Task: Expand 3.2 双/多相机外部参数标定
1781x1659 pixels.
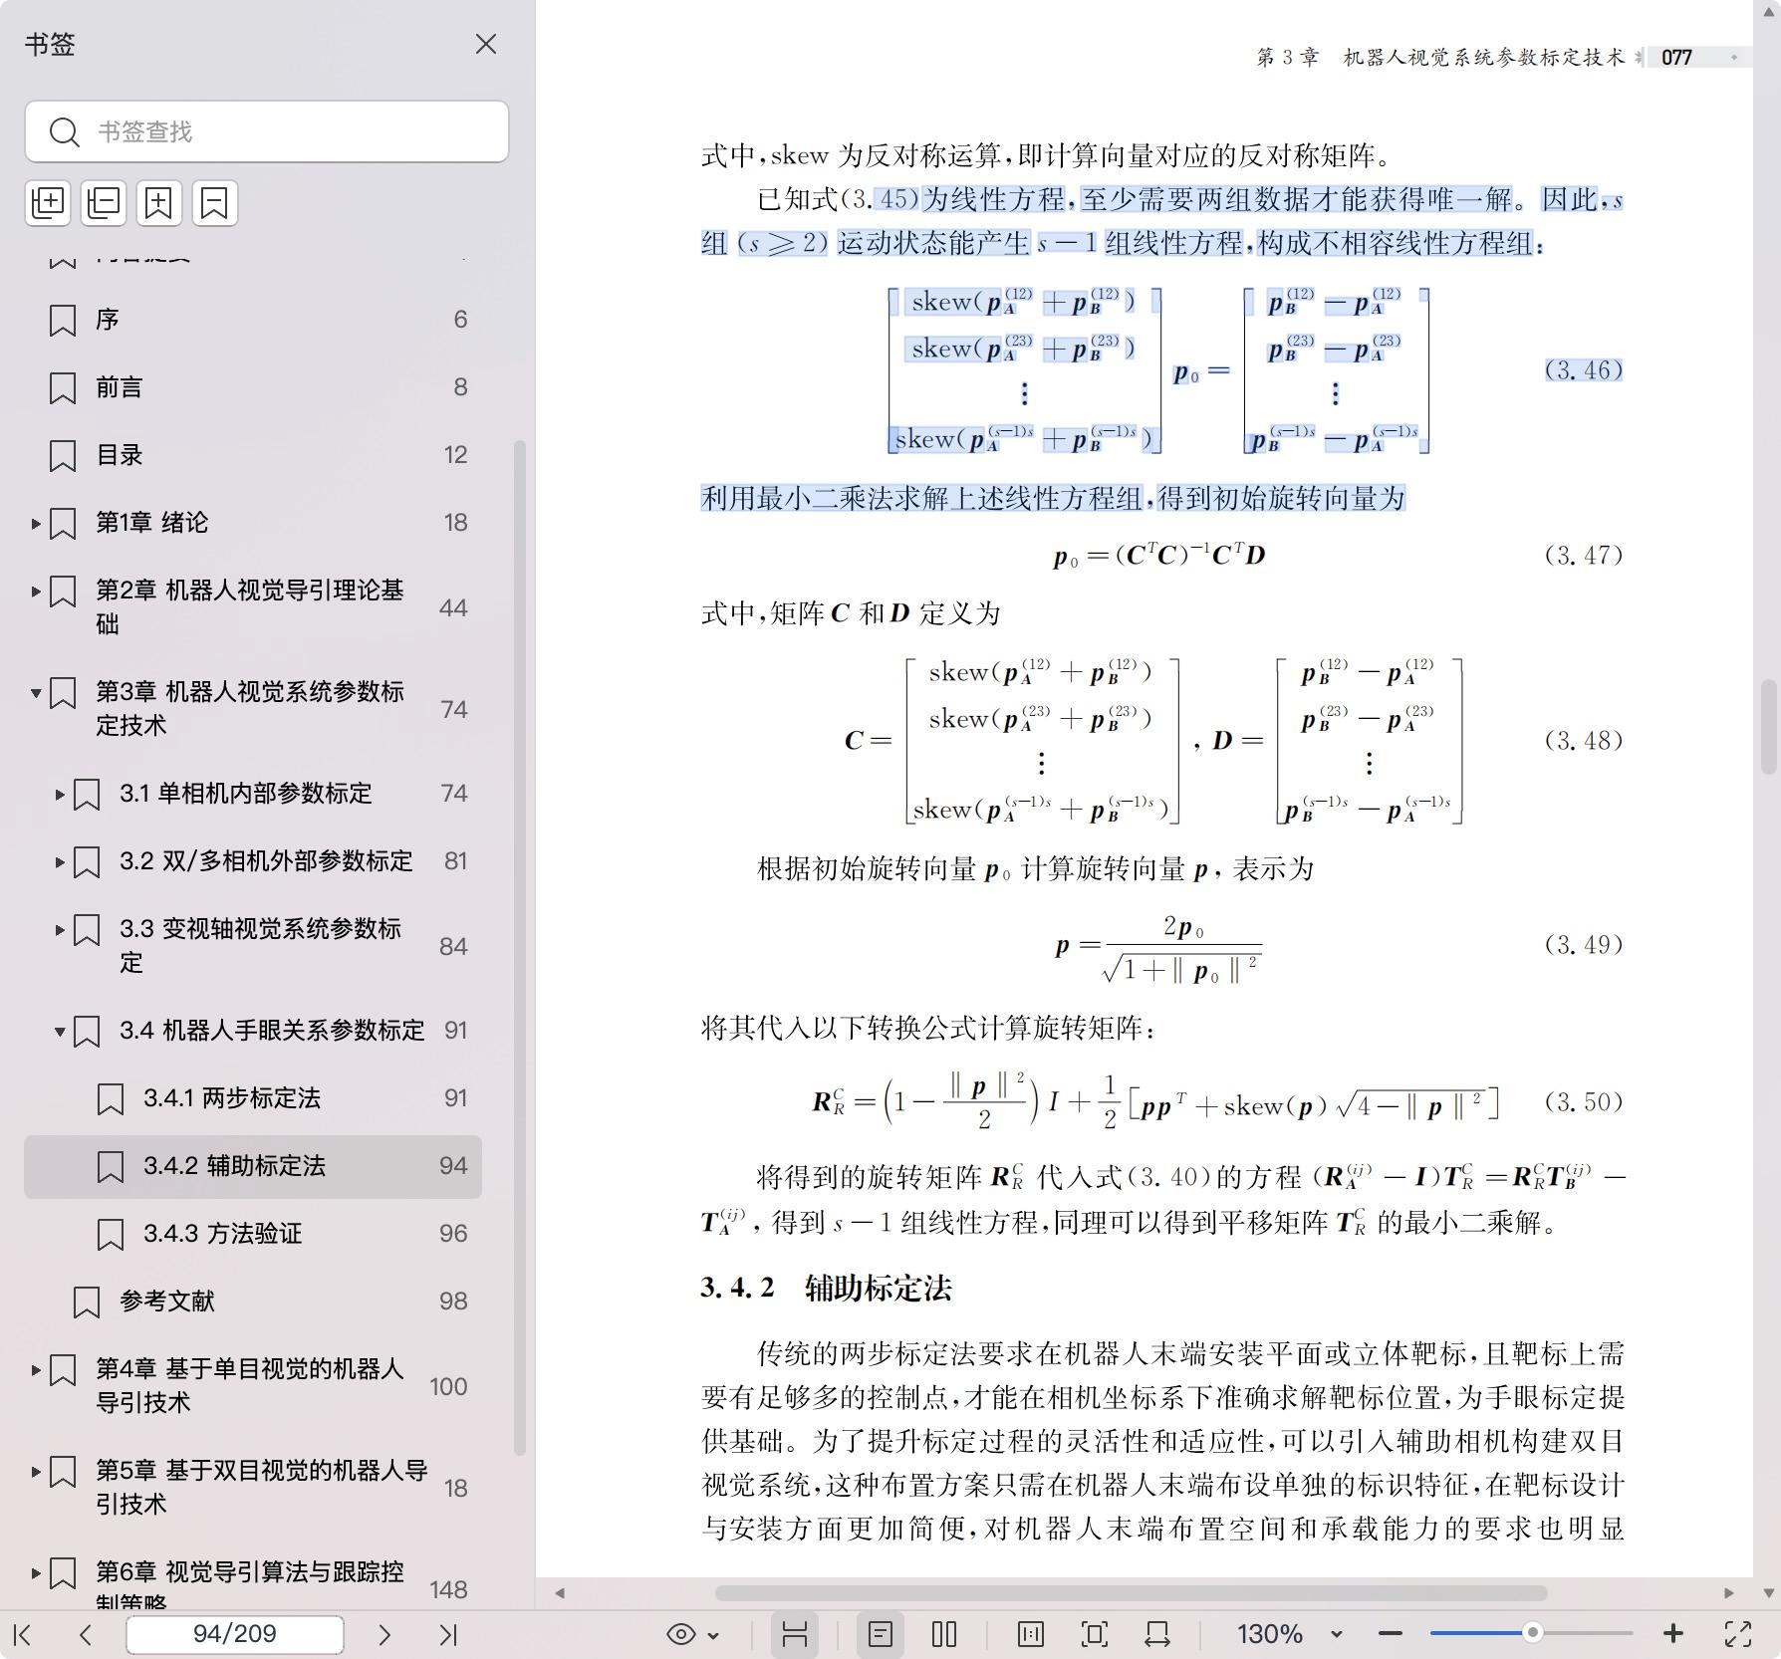Action: pos(60,862)
